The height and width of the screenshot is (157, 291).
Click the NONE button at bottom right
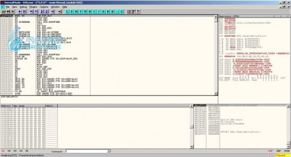coord(287,151)
